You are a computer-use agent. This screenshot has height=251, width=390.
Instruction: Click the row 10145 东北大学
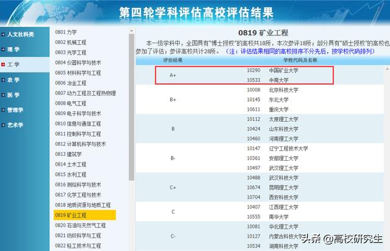268,100
